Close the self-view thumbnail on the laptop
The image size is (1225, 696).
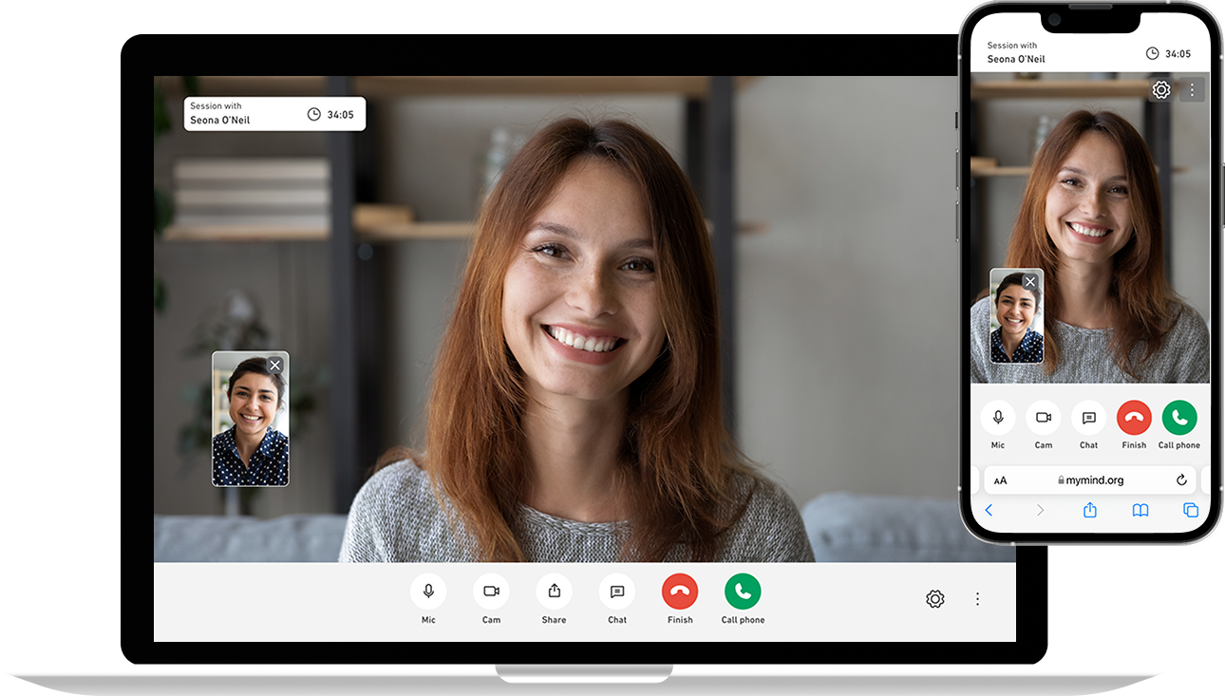(275, 366)
